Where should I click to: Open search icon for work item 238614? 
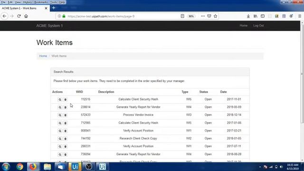(60, 107)
